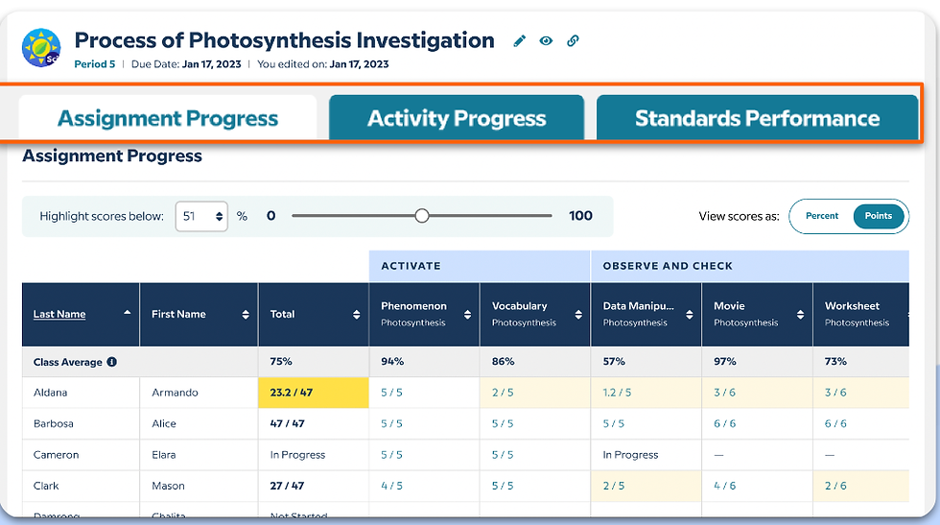Click the Total column sort arrows
940x525 pixels.
click(357, 315)
